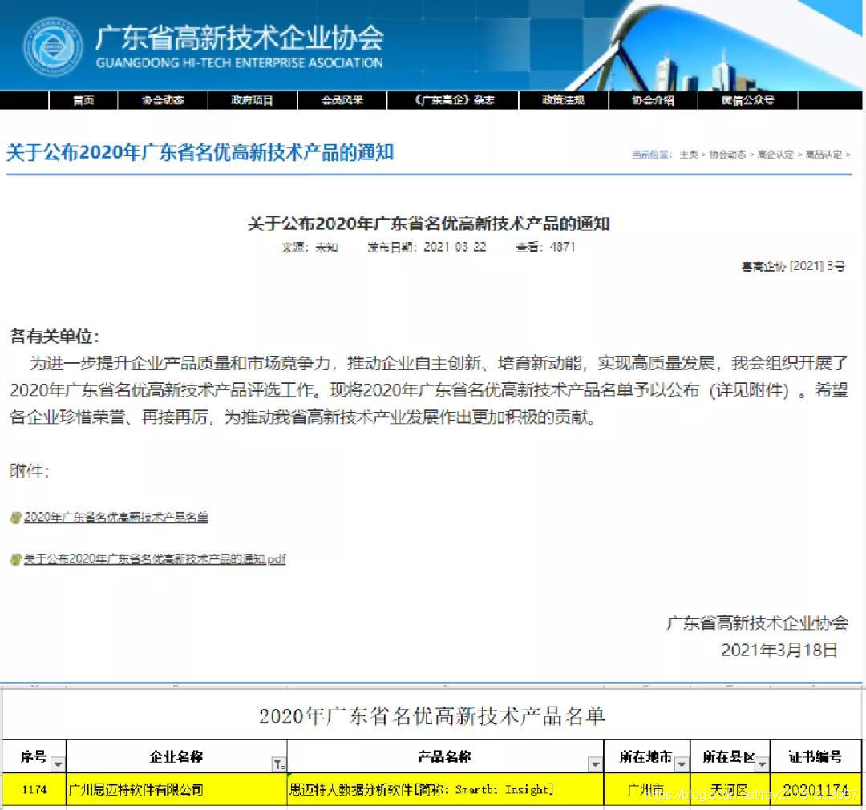Open the 协会介绍 navigation item

click(x=653, y=100)
